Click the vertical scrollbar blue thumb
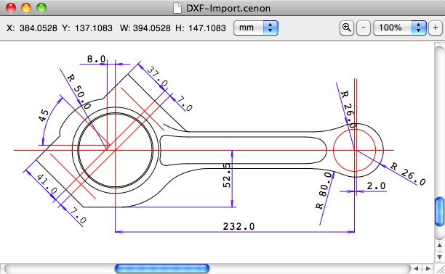 [x=439, y=212]
